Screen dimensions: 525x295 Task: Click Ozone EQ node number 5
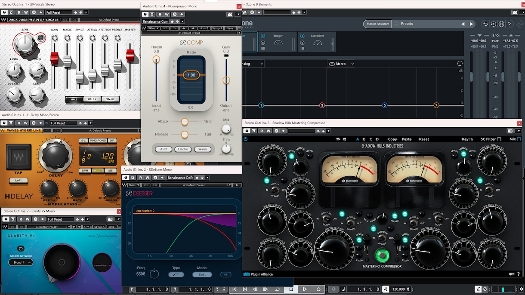pyautogui.click(x=385, y=105)
